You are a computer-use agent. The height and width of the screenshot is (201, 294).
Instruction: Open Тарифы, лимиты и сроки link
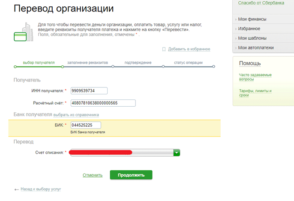pyautogui.click(x=255, y=93)
